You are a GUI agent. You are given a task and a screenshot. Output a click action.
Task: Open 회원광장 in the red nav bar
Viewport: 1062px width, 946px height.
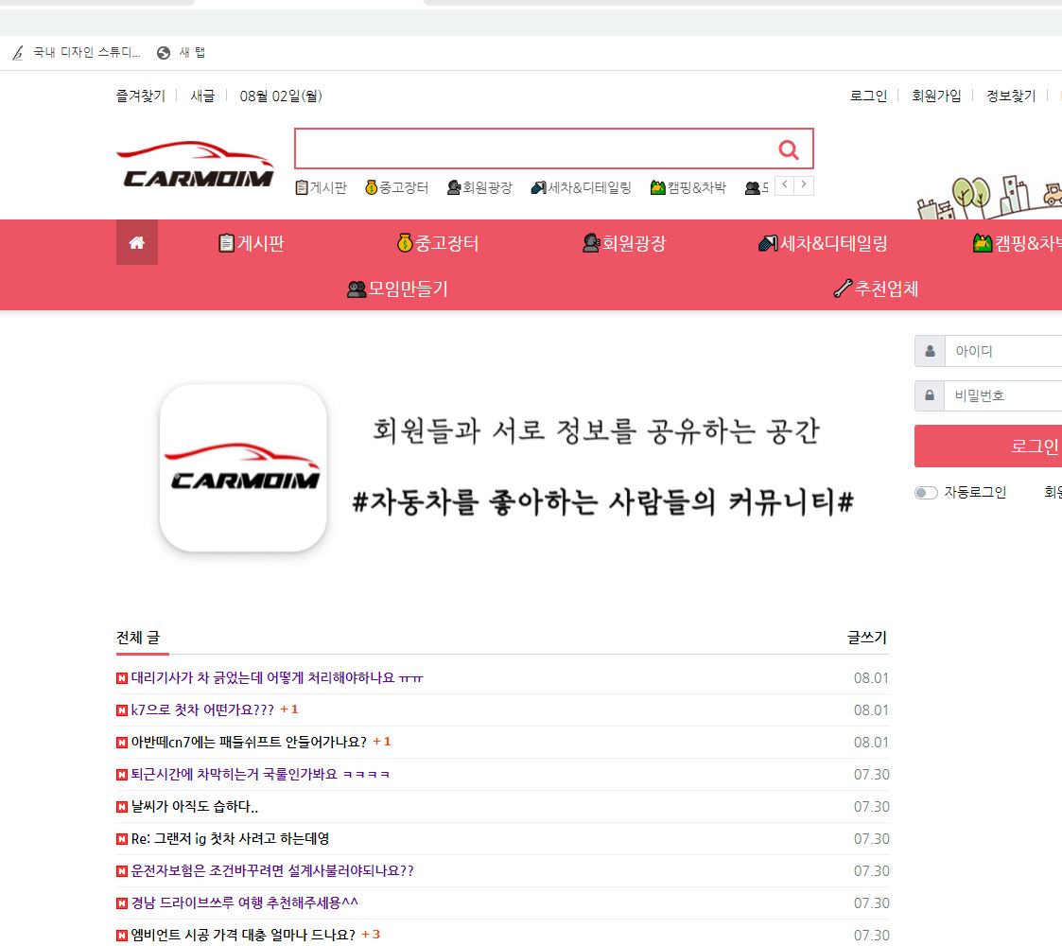(624, 242)
